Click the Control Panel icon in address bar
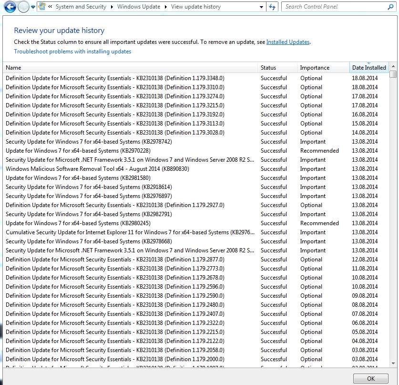 [x=42, y=7]
